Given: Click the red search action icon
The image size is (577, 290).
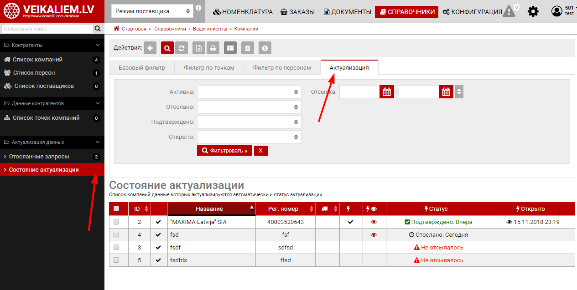Looking at the screenshot, I should pyautogui.click(x=167, y=48).
